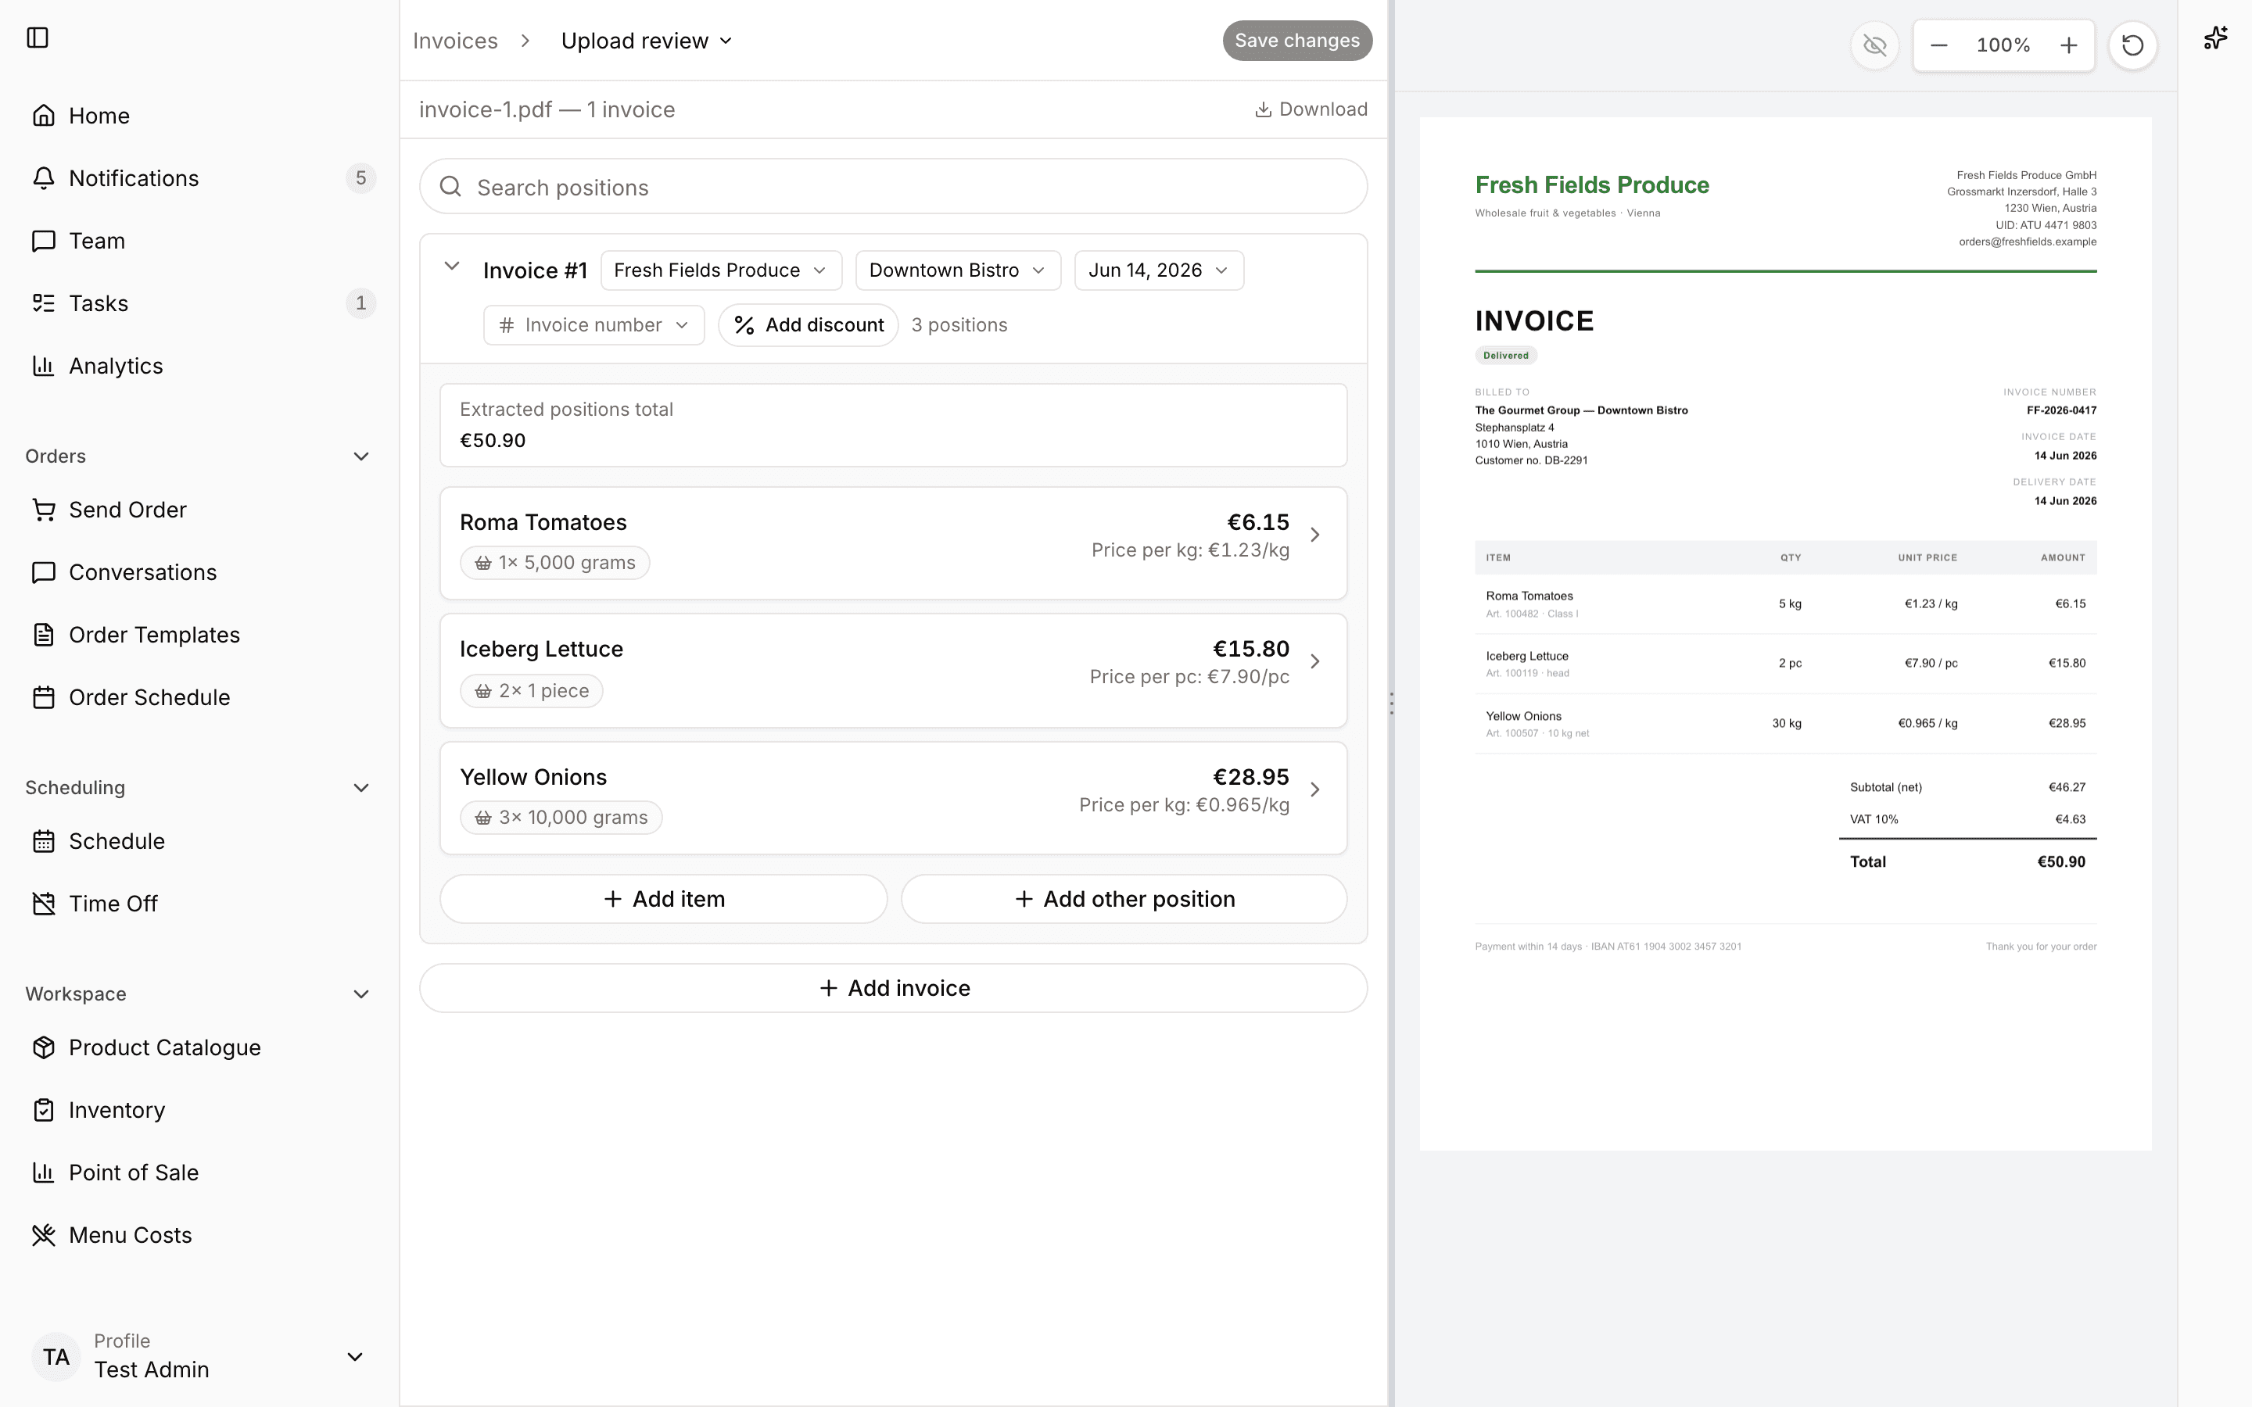
Task: Click Add item button
Action: 664,899
